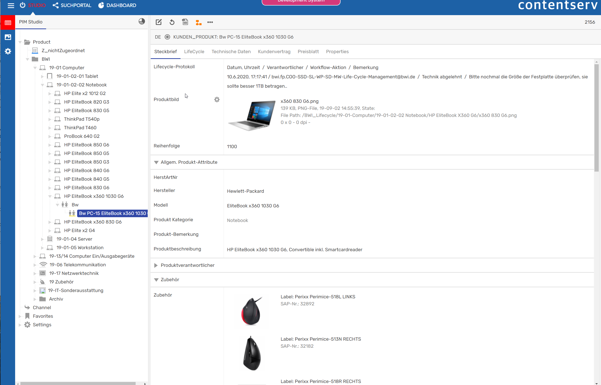Select HP EliteBook x360 830 G6 item
Viewport: 601px width, 385px height.
pyautogui.click(x=93, y=222)
